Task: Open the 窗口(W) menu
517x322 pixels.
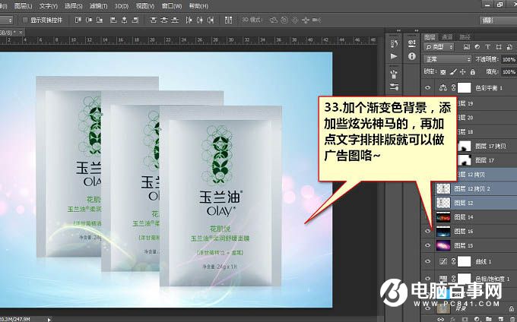Action: [172, 6]
